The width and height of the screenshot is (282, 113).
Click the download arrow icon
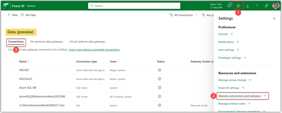click(x=248, y=6)
